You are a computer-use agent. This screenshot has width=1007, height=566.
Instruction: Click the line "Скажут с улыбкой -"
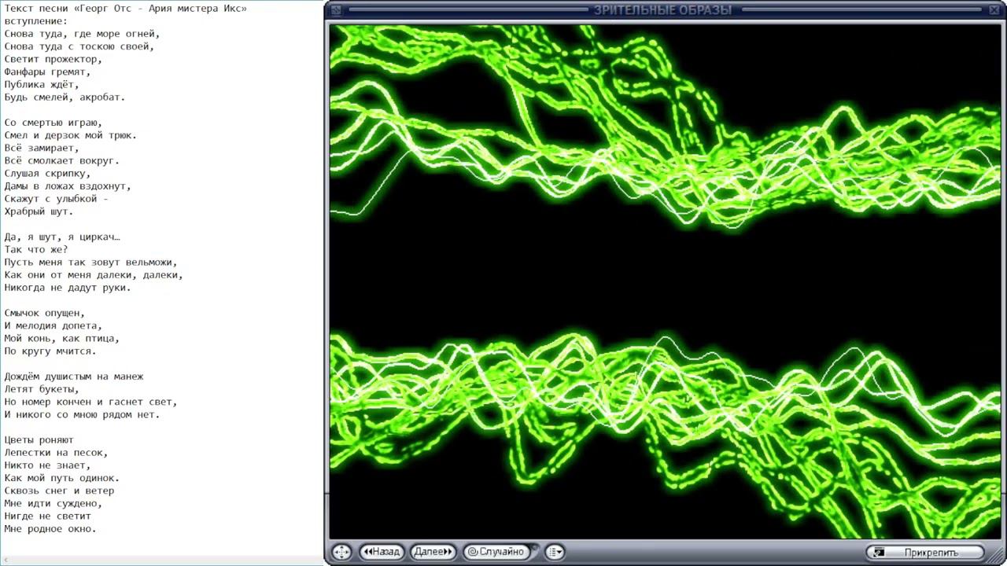tap(57, 199)
